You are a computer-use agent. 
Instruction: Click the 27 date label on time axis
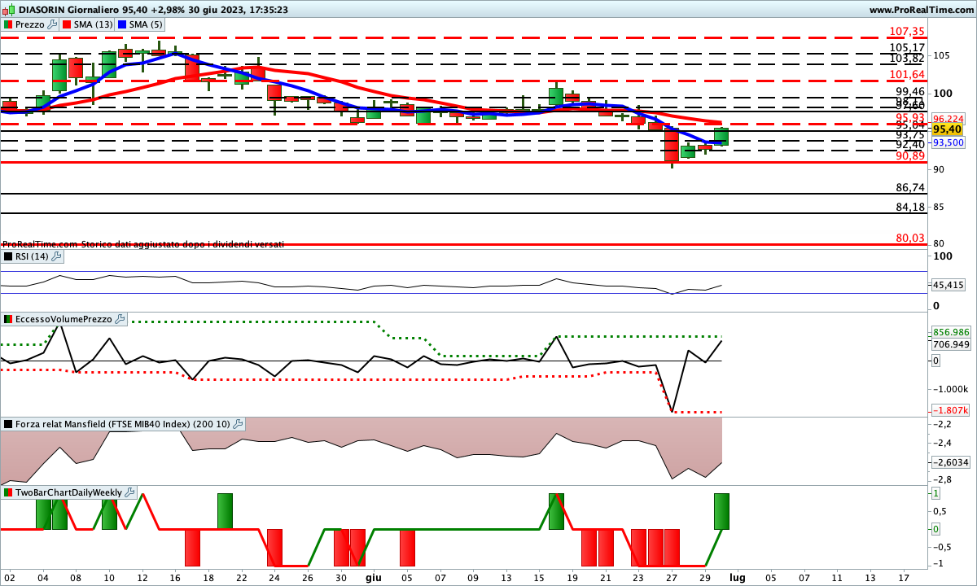[x=673, y=577]
